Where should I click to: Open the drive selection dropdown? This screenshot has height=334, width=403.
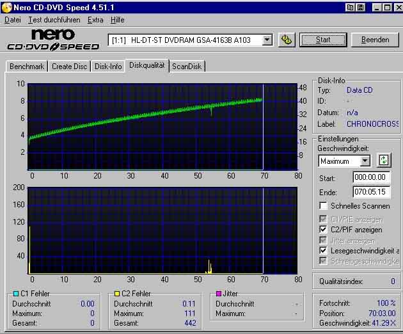click(267, 40)
